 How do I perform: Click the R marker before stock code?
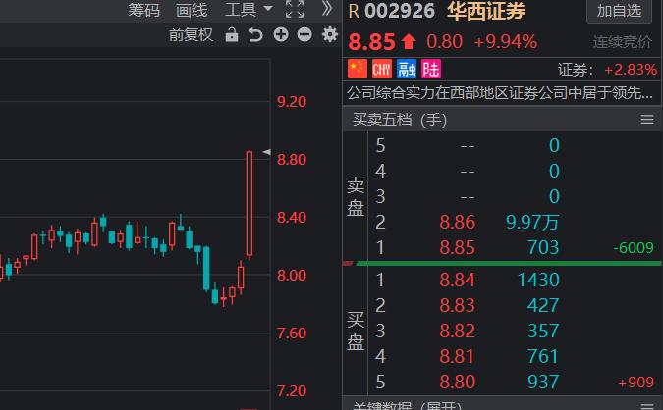tap(354, 12)
